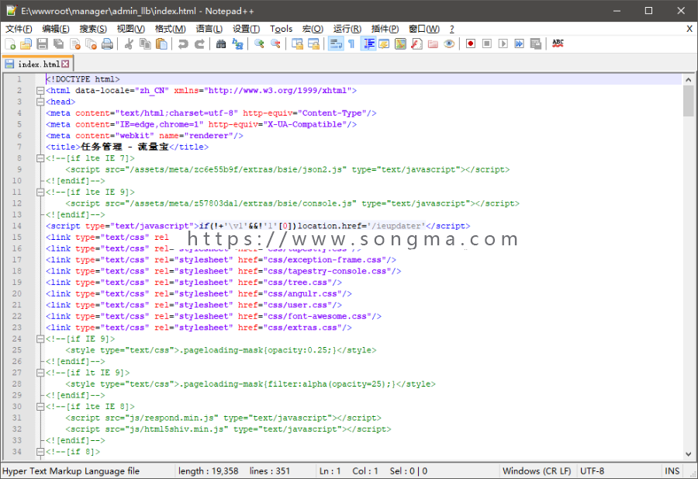Screen dimensions: 698x479
Task: Close the document with menu bar X
Action: (x=689, y=29)
